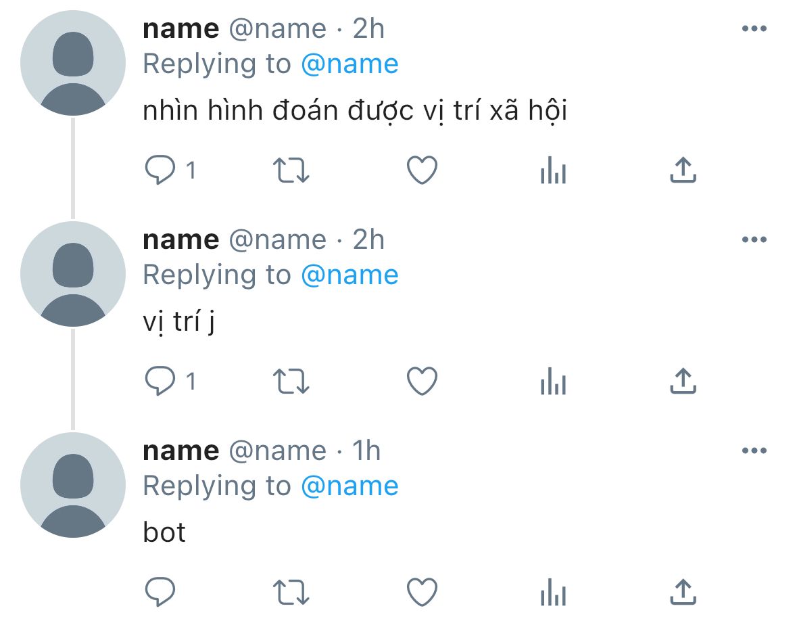Open more options for first tweet

pyautogui.click(x=754, y=29)
